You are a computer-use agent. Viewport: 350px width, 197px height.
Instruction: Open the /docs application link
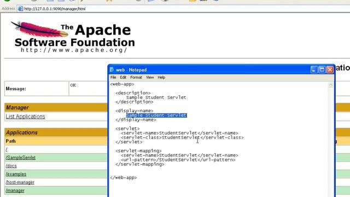[x=11, y=166]
